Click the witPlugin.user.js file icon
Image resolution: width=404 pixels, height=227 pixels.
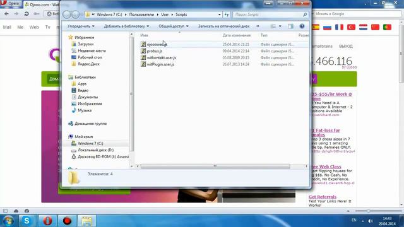point(143,64)
